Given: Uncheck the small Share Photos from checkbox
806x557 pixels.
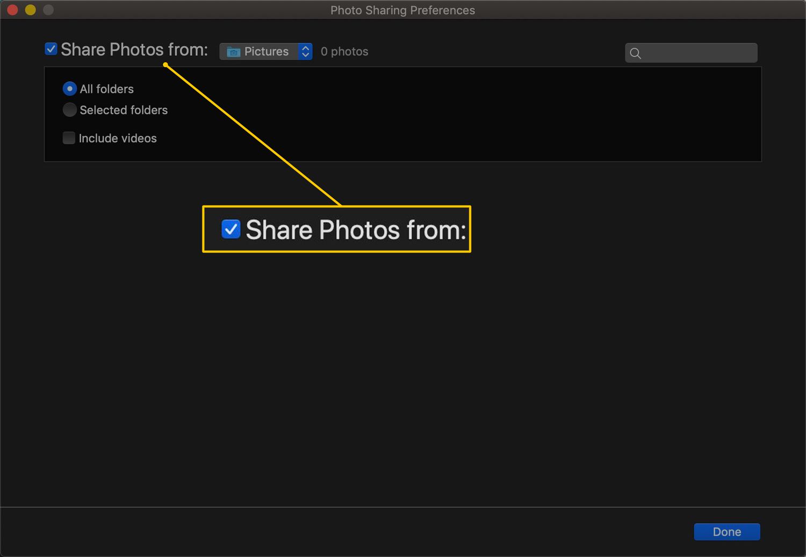Looking at the screenshot, I should (51, 49).
